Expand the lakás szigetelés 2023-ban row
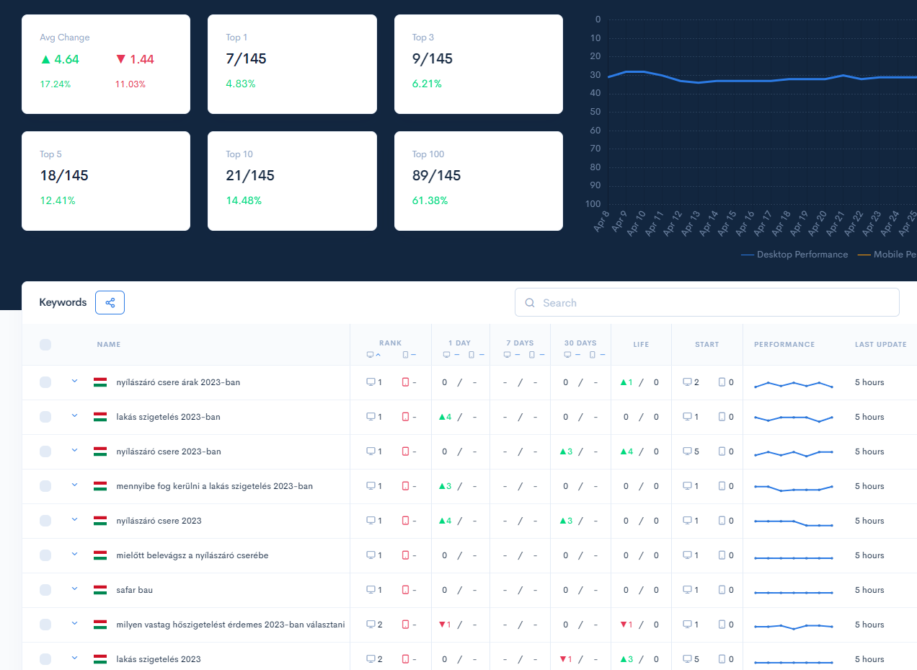Screen dimensions: 917x670 pyautogui.click(x=74, y=415)
